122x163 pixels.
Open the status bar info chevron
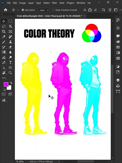[x=59, y=161]
